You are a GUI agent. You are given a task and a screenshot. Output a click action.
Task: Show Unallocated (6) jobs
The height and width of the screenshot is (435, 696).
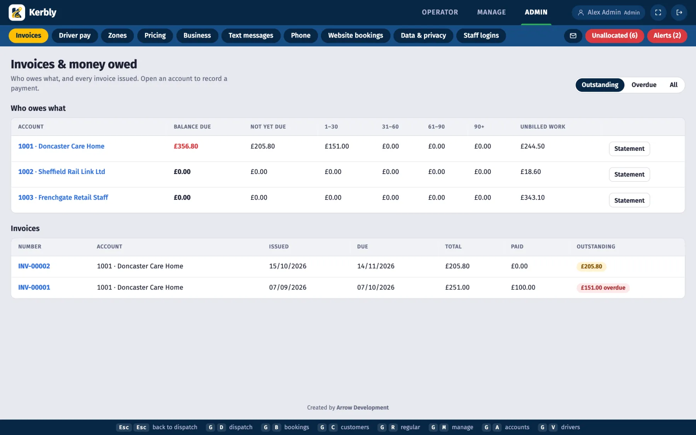click(614, 36)
